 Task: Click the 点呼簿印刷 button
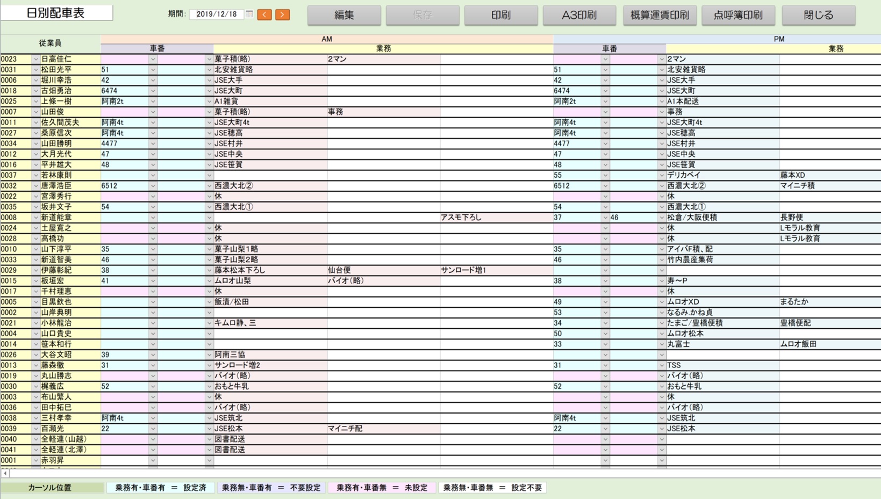tap(738, 15)
